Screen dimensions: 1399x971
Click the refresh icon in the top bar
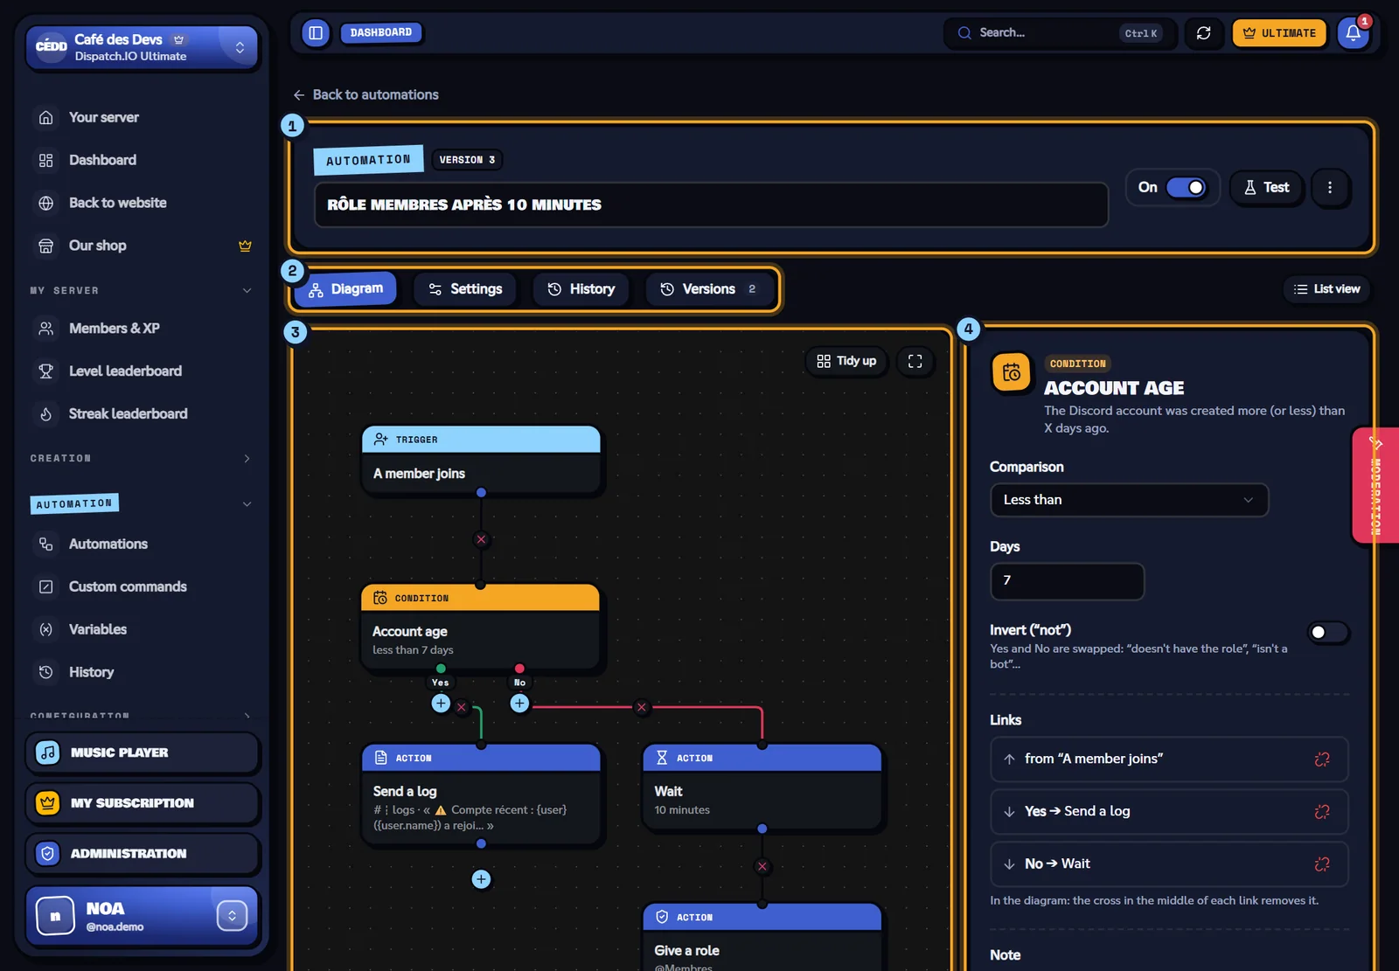tap(1203, 33)
